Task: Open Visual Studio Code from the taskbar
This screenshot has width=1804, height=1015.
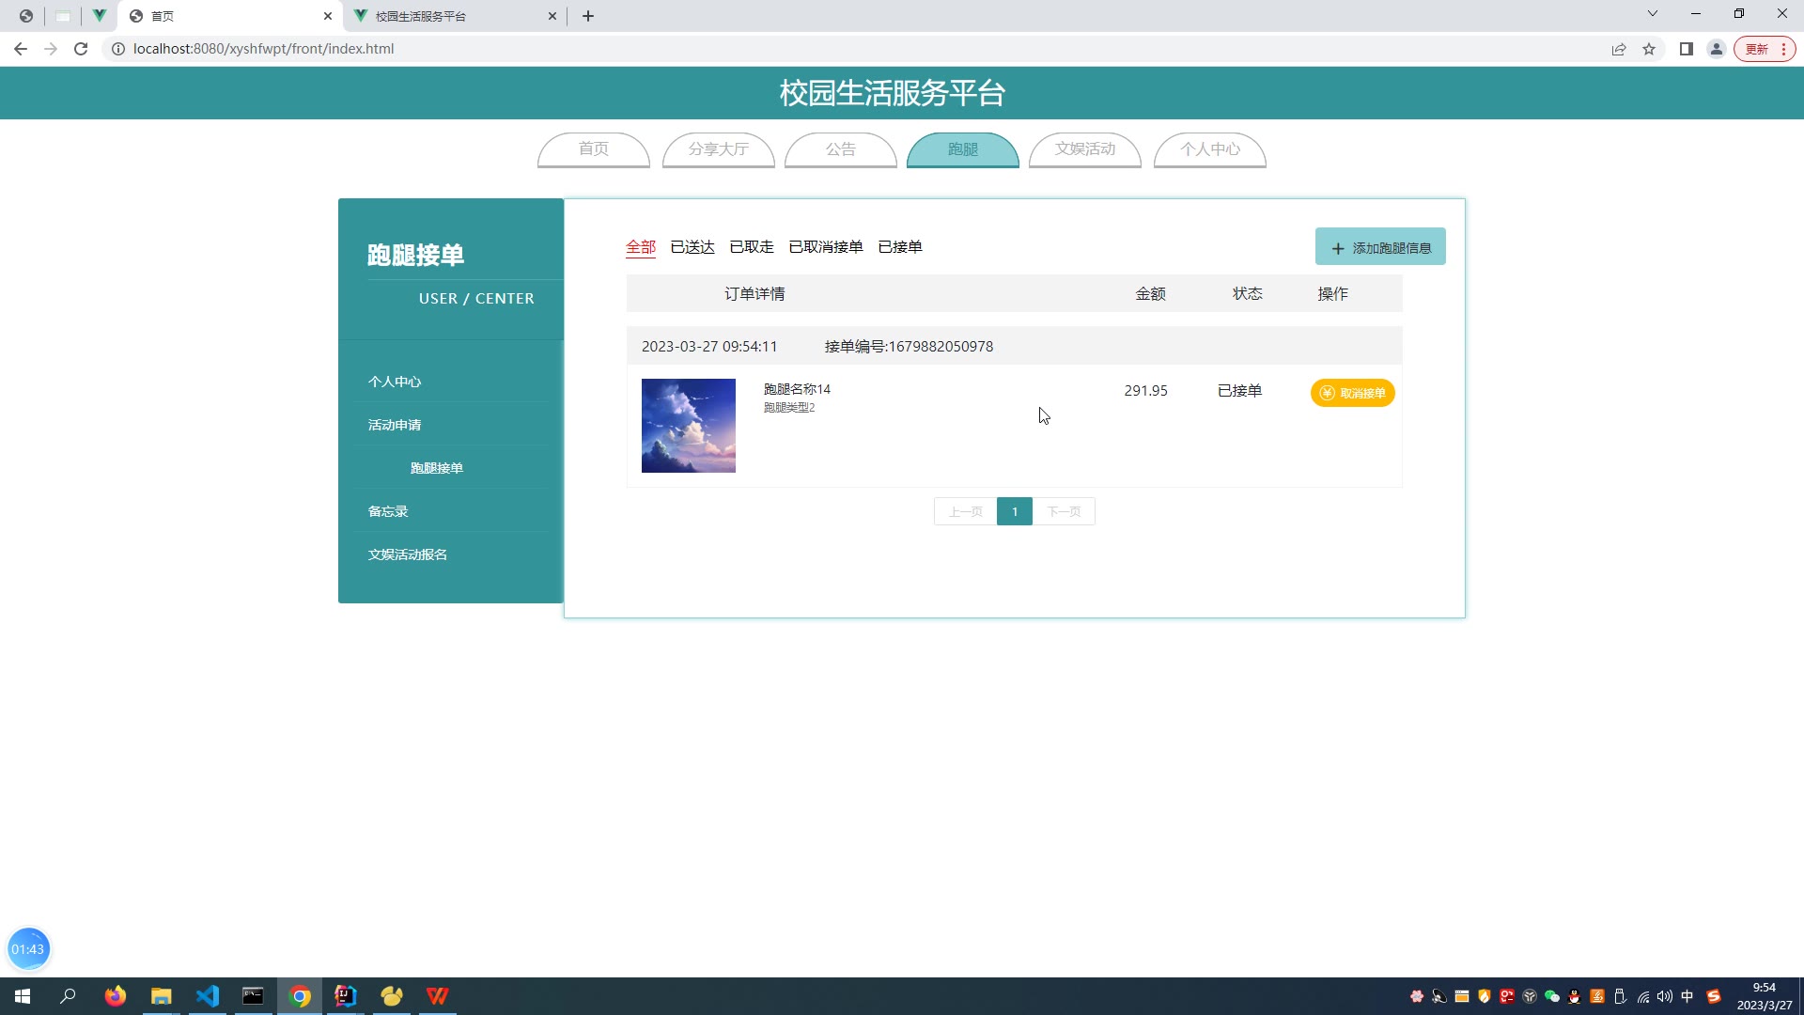Action: 208,996
